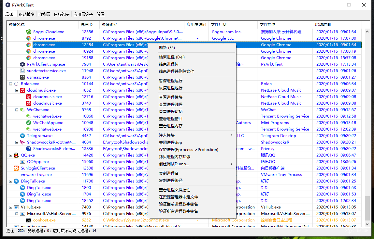The width and height of the screenshot is (374, 239).
Task: Click cloudmusic icon for process 1852
Action: click(x=22, y=90)
